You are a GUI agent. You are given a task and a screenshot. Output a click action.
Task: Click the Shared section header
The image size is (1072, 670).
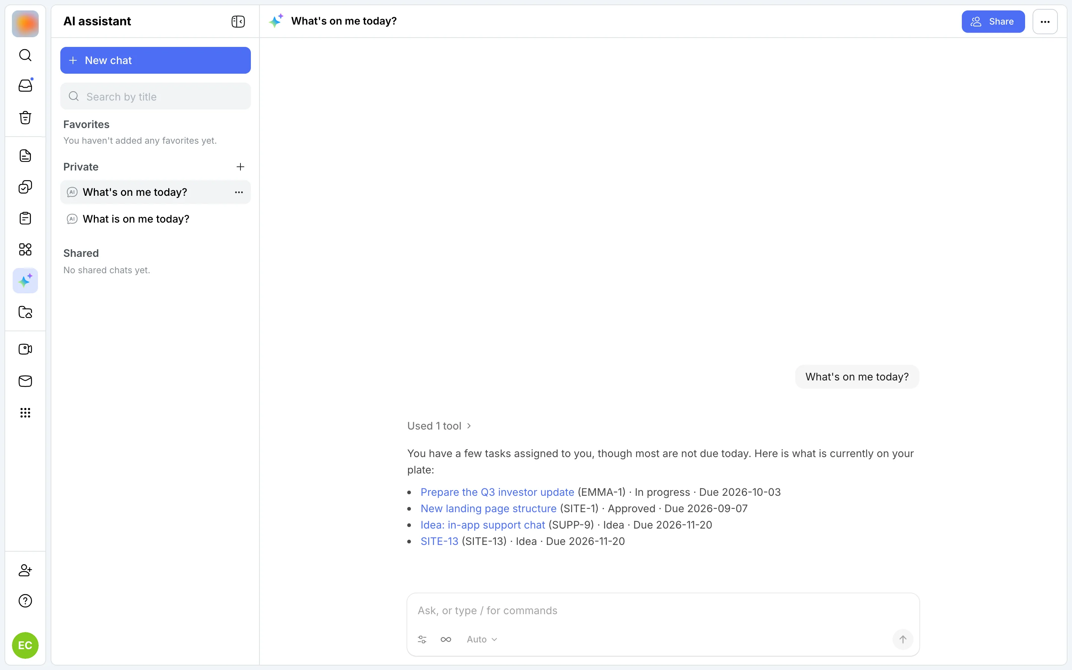[81, 253]
